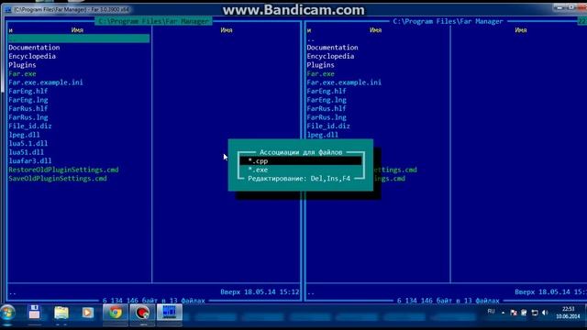Click left panel status 'Вверх 18.05.14 15:12'
Screen dimensions: 587x330
click(x=260, y=291)
